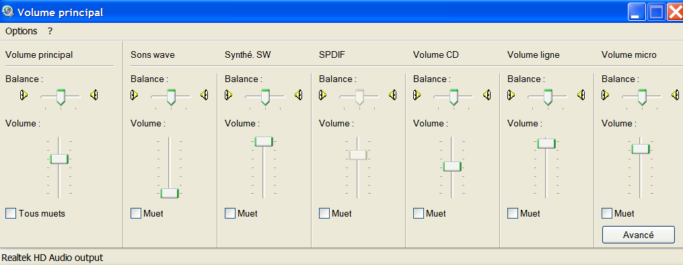Click left speaker icon in Volume micro balance
Image resolution: width=683 pixels, height=265 pixels.
click(x=606, y=94)
